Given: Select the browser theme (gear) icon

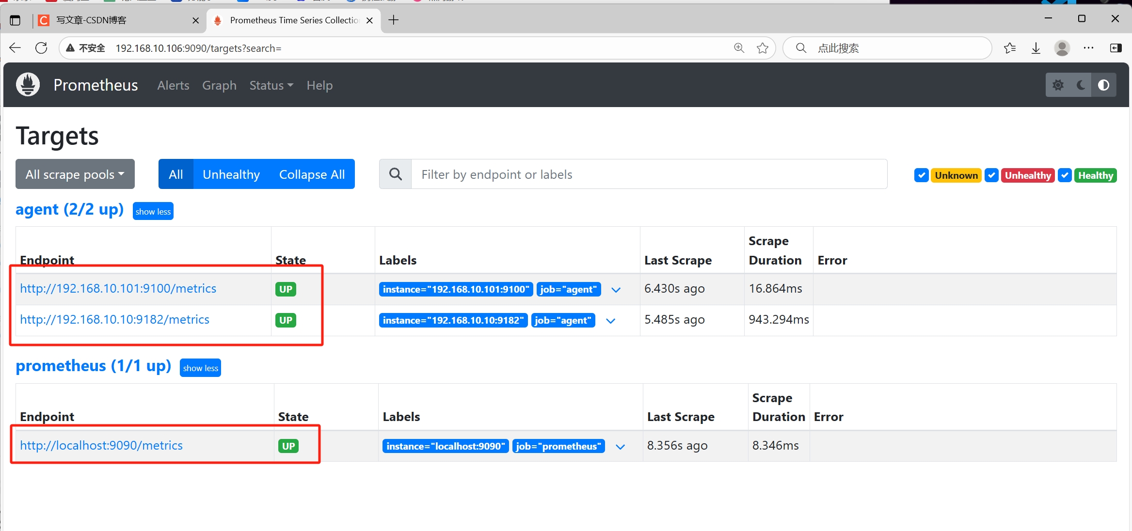Looking at the screenshot, I should tap(1058, 85).
